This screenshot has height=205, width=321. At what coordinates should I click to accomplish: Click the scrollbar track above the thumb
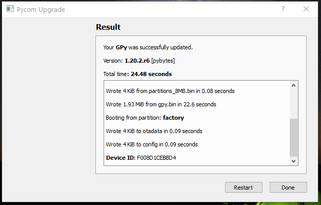click(293, 104)
